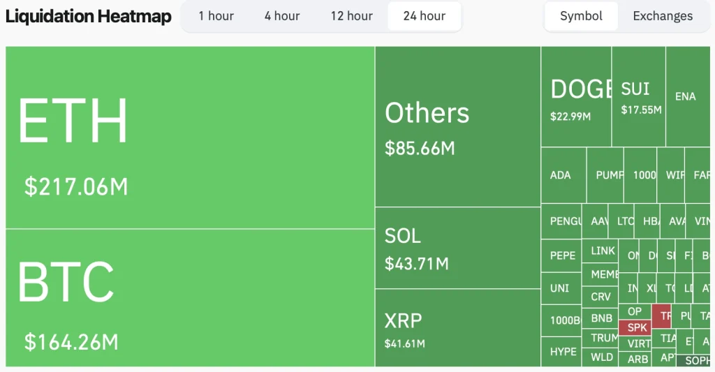Click the HYPE heatmap tile
Screen dimensions: 715x372
click(563, 352)
